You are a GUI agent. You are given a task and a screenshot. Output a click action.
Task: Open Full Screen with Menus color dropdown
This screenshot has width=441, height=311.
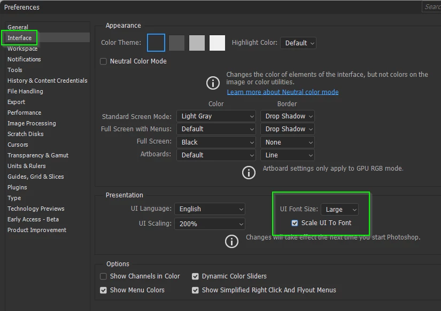coord(216,129)
